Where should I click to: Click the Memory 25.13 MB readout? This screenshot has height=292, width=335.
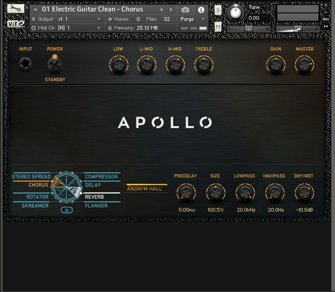pos(147,28)
